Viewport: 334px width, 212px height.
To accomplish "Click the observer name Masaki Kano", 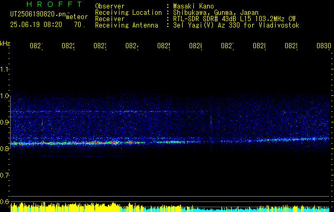I will coord(193,6).
